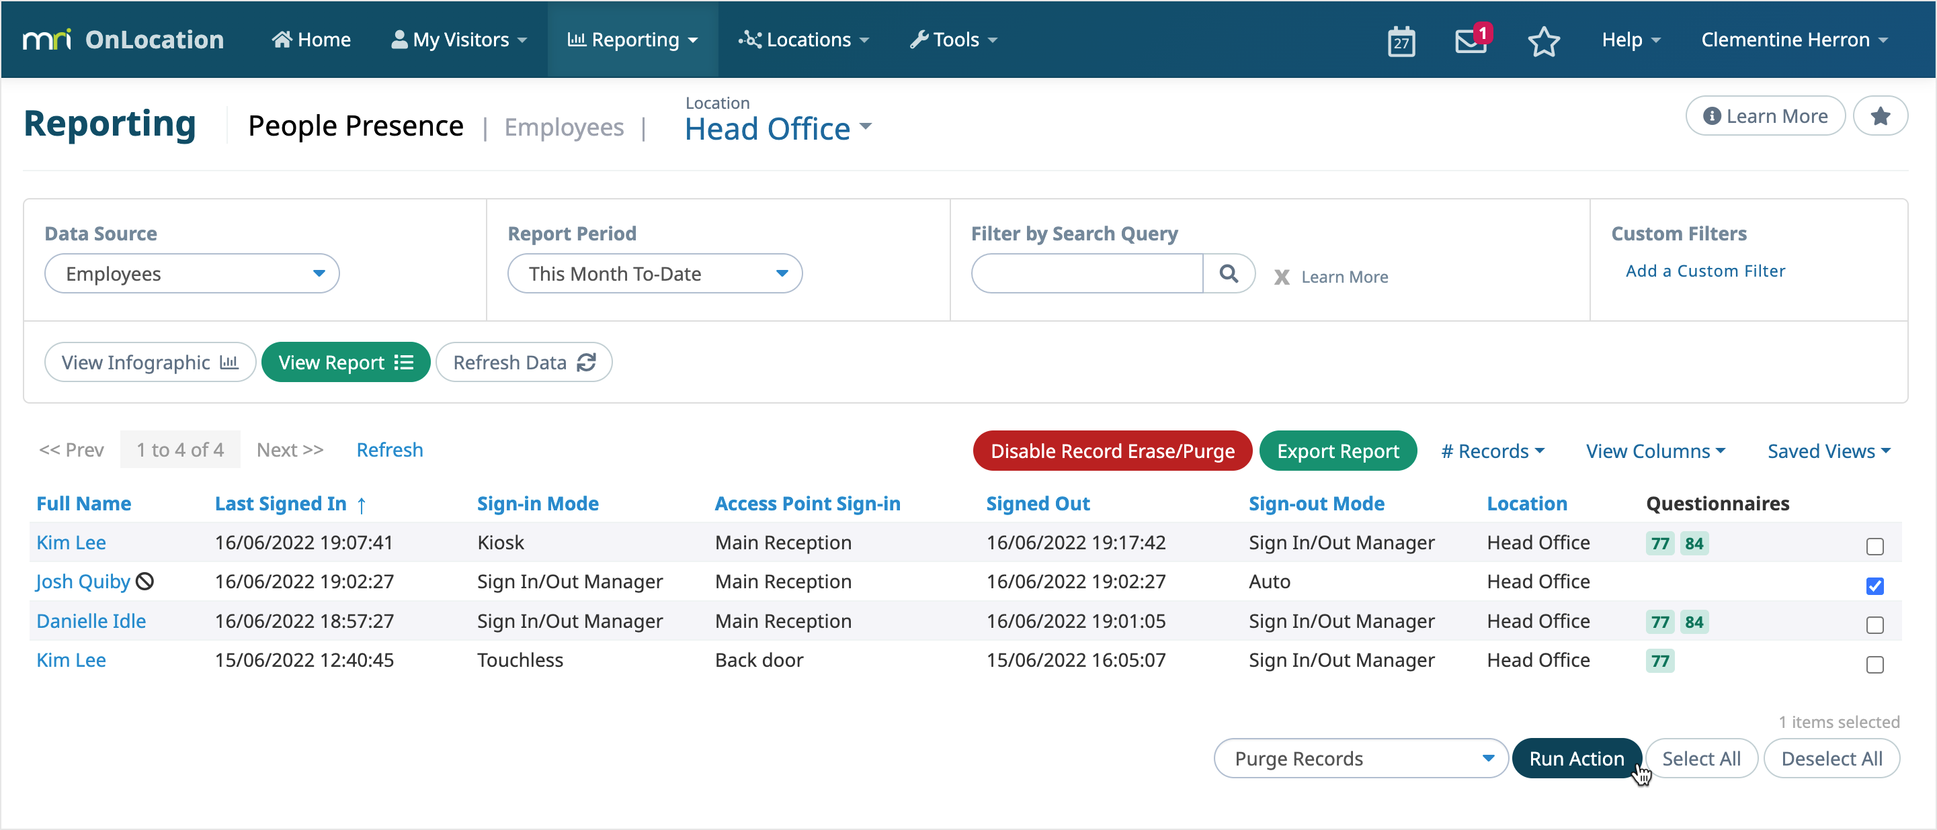
Task: Open the Tools menu
Action: (954, 39)
